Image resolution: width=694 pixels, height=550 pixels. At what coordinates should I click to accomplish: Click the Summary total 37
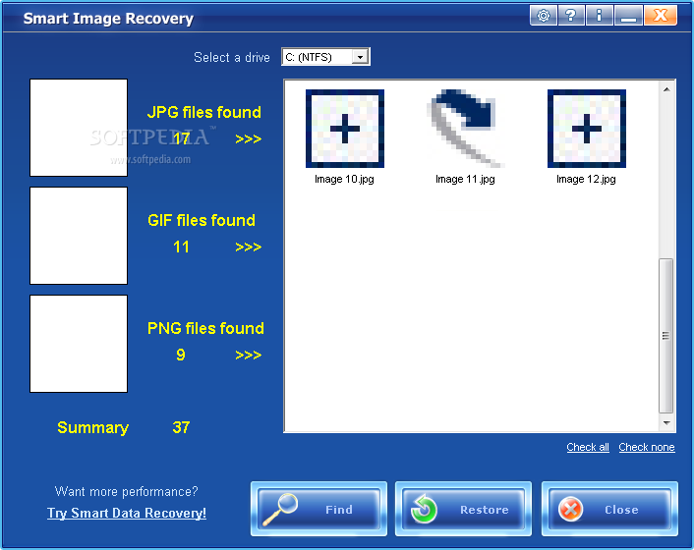point(181,427)
